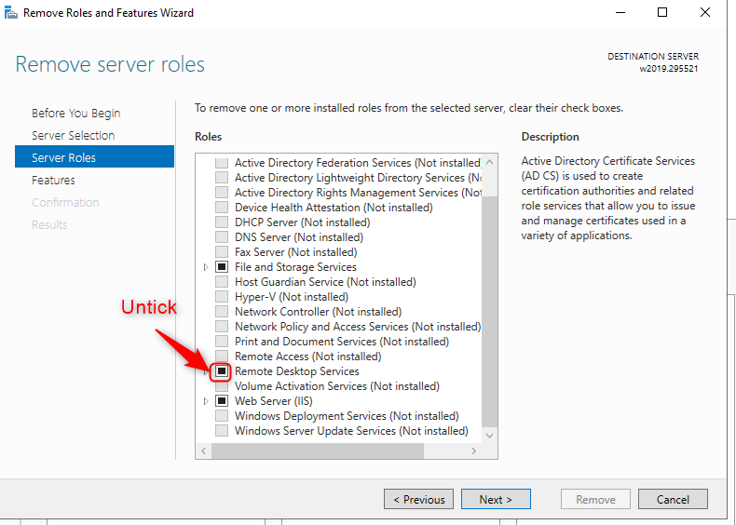Uncheck File and Storage Services checkbox

[222, 267]
